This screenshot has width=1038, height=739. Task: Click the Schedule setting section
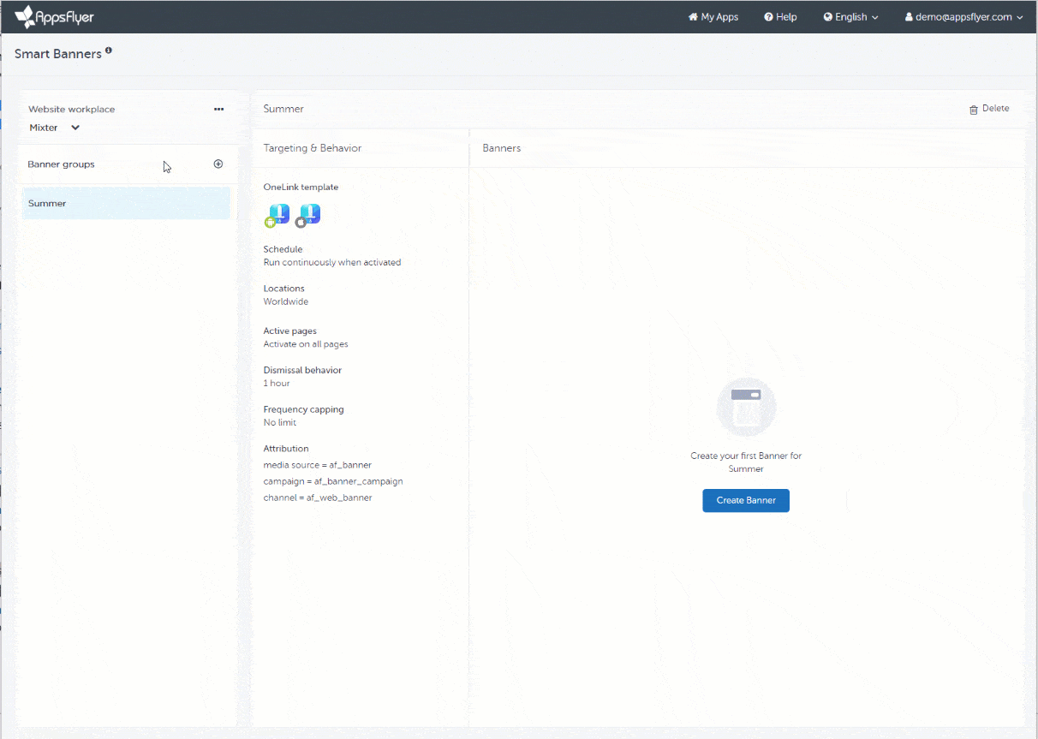[x=331, y=256]
